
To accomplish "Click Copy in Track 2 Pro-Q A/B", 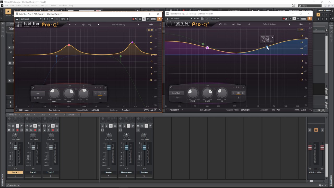I will [239, 24].
